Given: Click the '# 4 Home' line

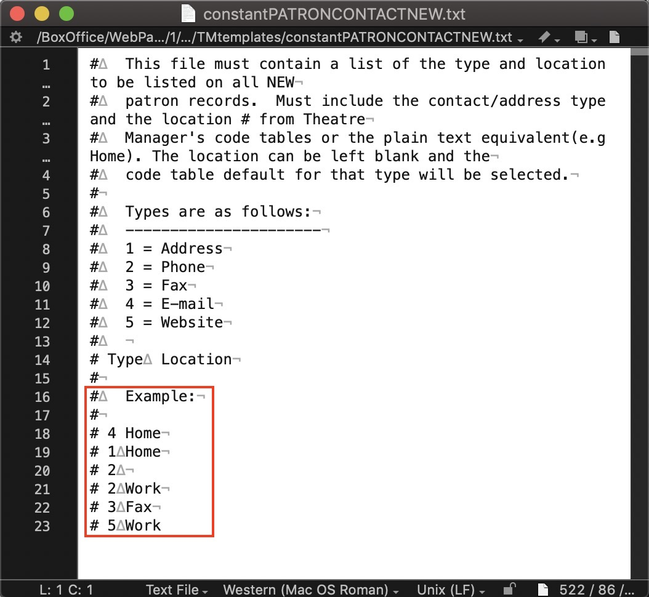Looking at the screenshot, I should [126, 433].
